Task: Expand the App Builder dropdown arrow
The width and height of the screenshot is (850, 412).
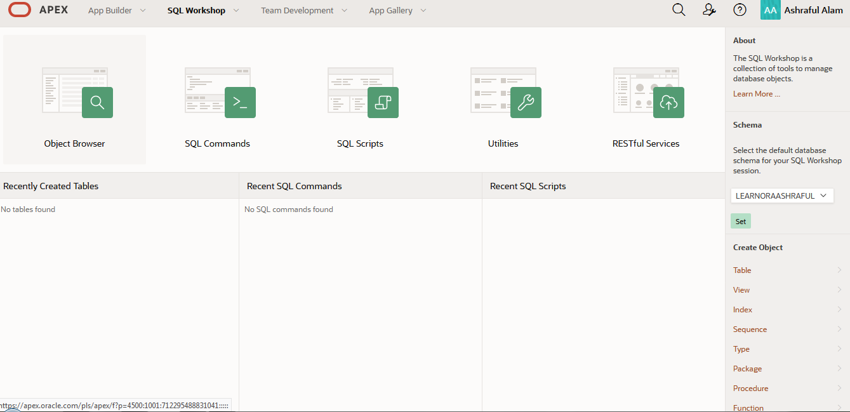Action: coord(142,11)
